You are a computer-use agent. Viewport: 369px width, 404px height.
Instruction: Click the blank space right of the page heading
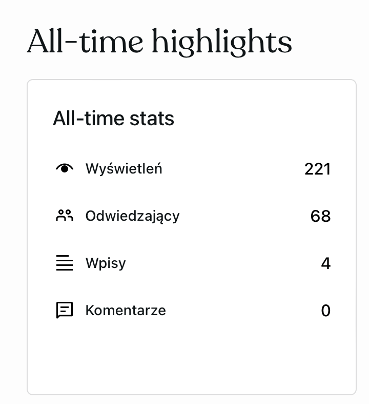(331, 42)
